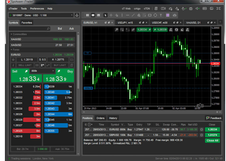
Task: Pick the text annotation tool
Action: click(161, 15)
